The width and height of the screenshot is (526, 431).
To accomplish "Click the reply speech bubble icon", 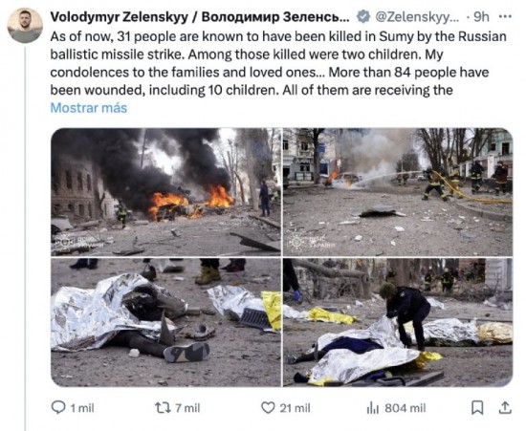I will coord(58,407).
